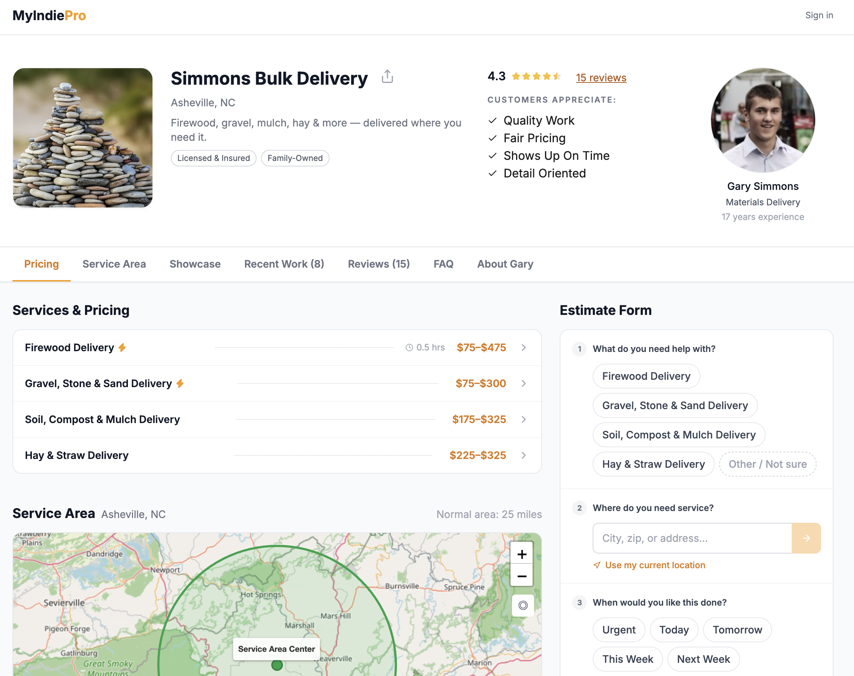Select the This Week timing option
The image size is (854, 676).
coord(627,659)
